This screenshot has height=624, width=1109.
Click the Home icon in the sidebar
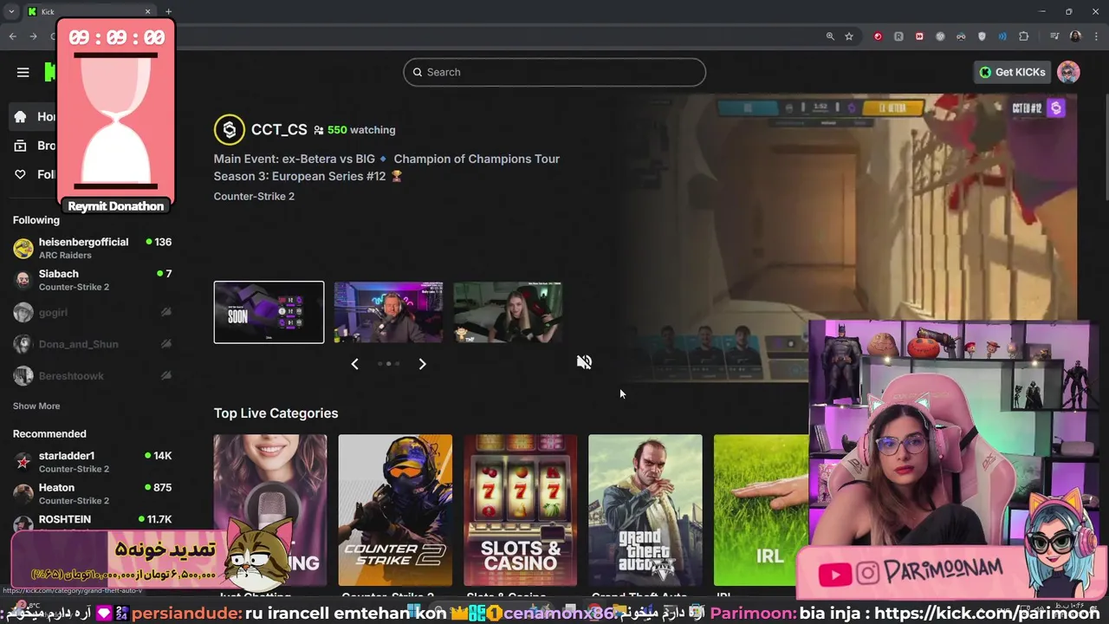point(21,116)
